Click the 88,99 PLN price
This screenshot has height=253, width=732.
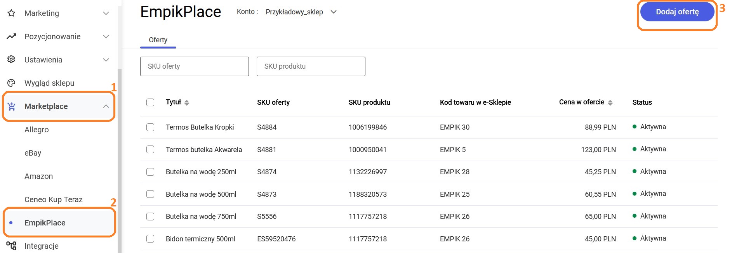(600, 127)
